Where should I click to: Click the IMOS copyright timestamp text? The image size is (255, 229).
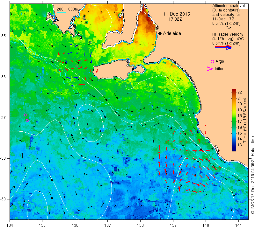click(252, 175)
